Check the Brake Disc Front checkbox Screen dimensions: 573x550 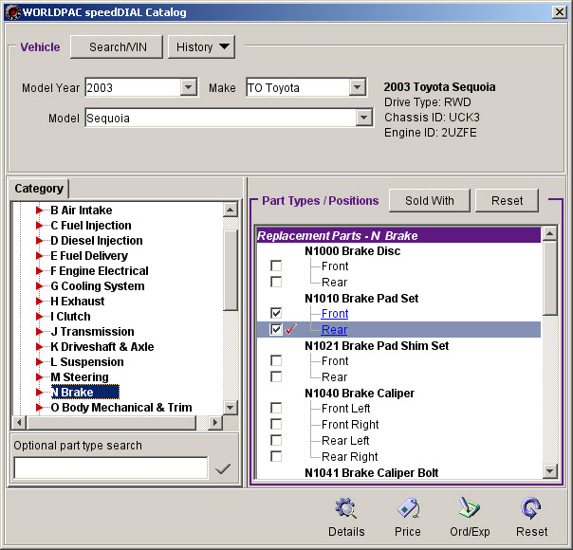coord(276,266)
